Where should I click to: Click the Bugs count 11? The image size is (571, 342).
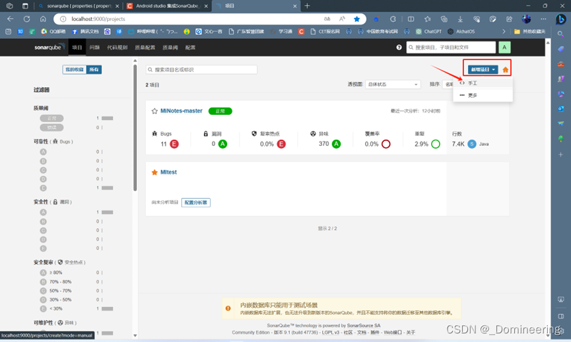tap(164, 144)
